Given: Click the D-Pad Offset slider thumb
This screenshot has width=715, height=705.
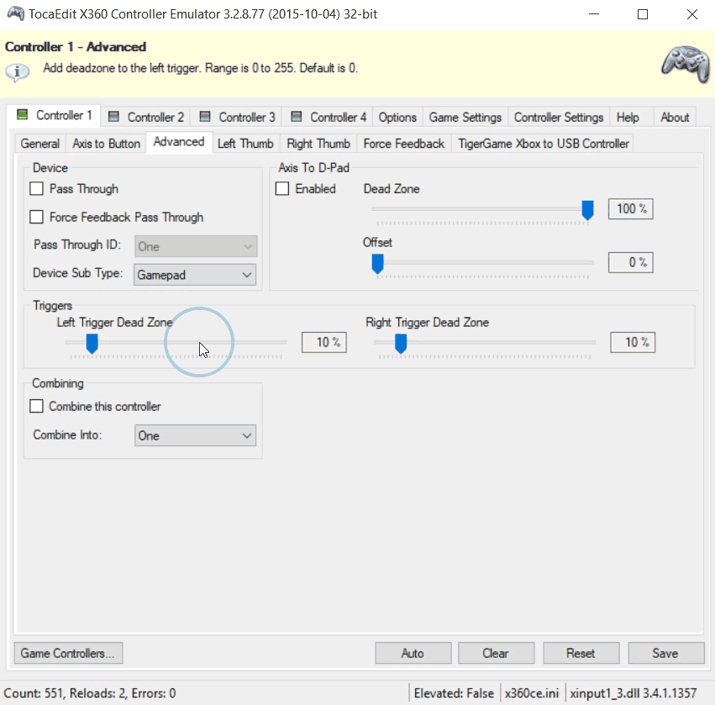Looking at the screenshot, I should [x=377, y=264].
